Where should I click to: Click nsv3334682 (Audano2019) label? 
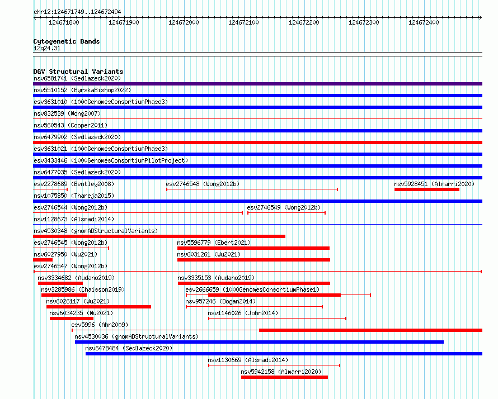76,278
